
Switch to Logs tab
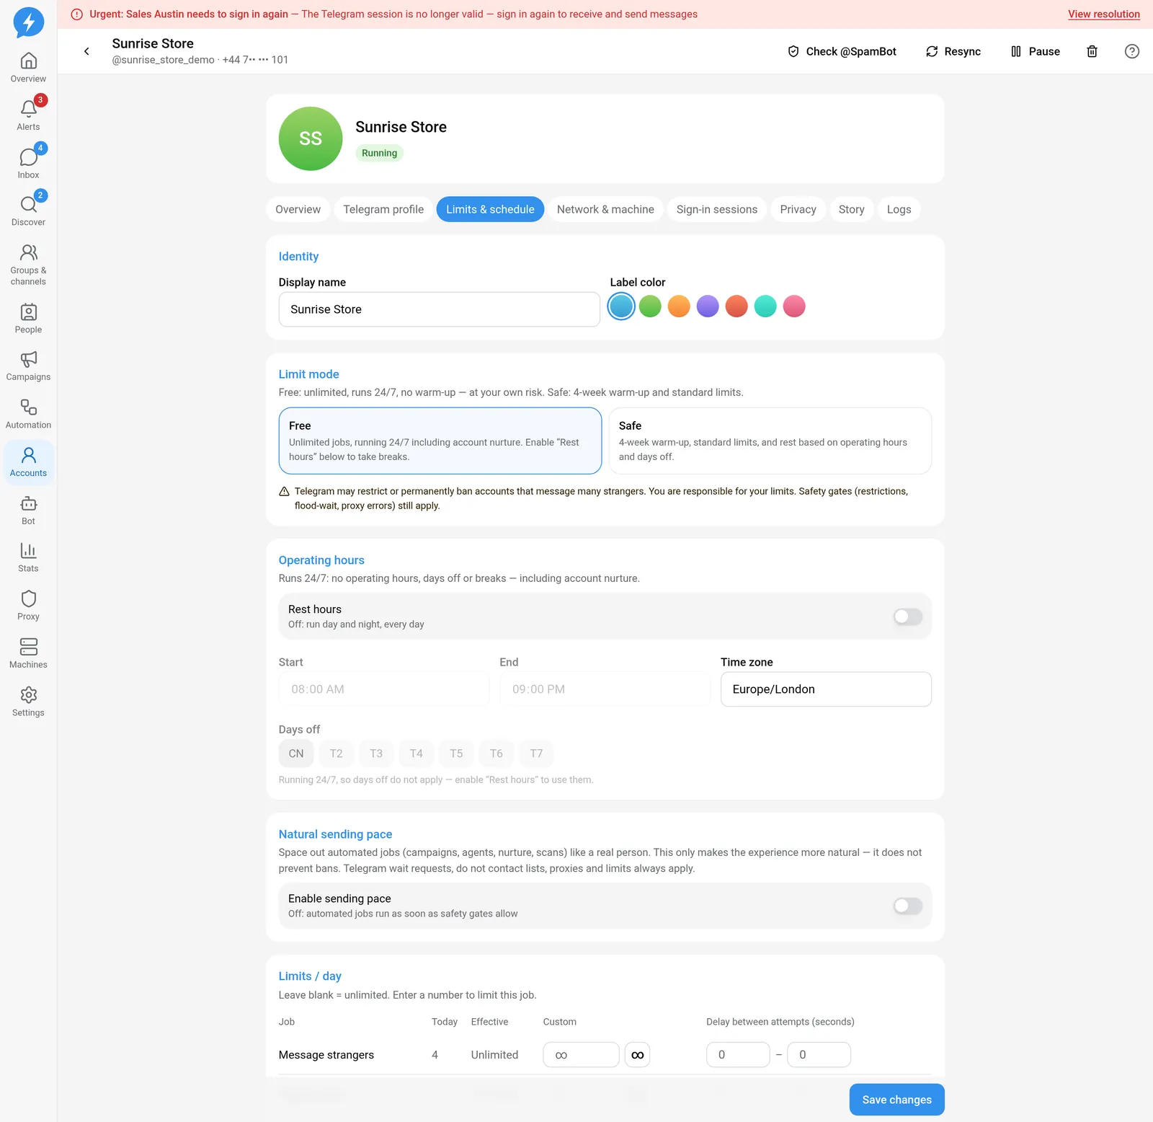[x=899, y=209]
